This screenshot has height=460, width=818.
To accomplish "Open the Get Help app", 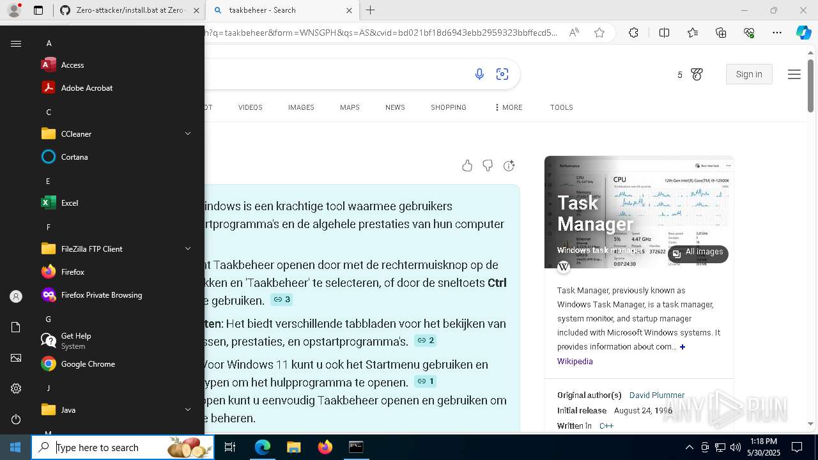I will 118,341.
